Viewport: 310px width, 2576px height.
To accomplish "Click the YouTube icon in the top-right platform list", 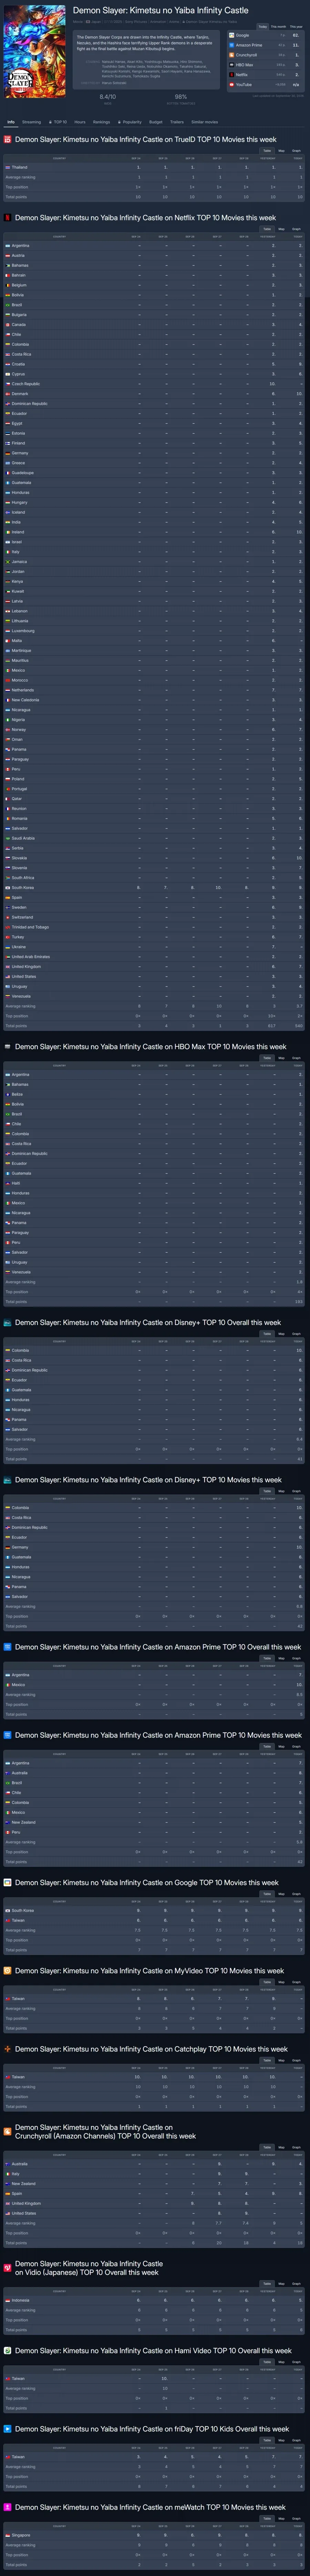I will coord(232,85).
